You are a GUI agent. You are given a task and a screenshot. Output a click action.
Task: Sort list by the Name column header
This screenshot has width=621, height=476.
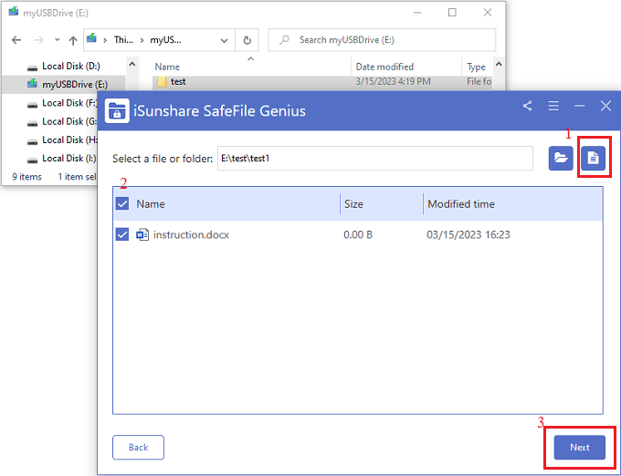pyautogui.click(x=151, y=204)
